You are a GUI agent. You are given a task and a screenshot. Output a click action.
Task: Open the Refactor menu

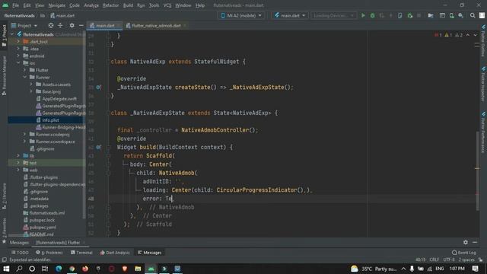(110, 5)
